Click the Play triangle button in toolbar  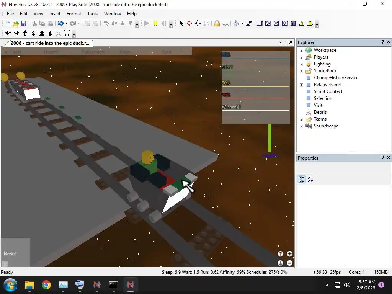click(147, 23)
